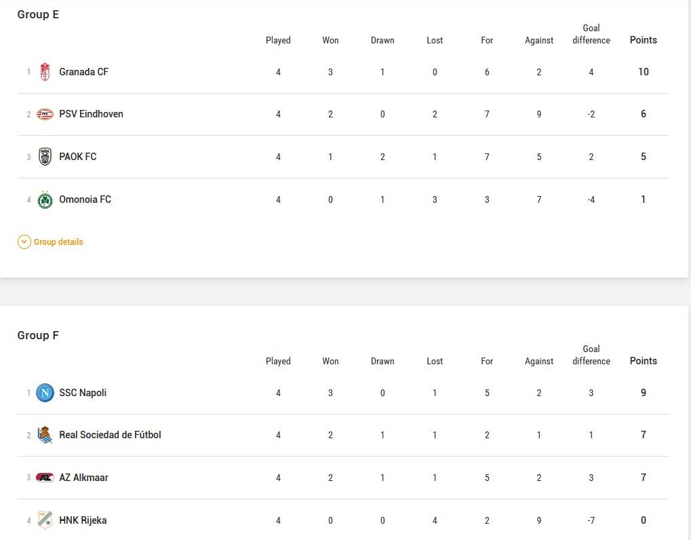Click the Omonoia FC green crest
Viewport: 691px width, 540px height.
click(45, 199)
